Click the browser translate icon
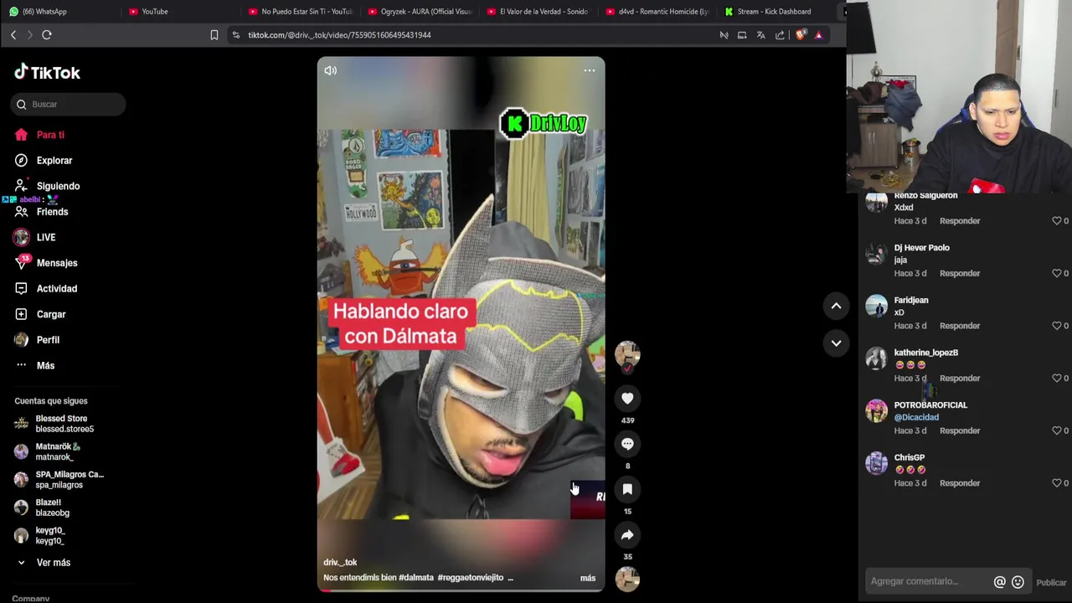Viewport: 1072px width, 603px height. (760, 35)
